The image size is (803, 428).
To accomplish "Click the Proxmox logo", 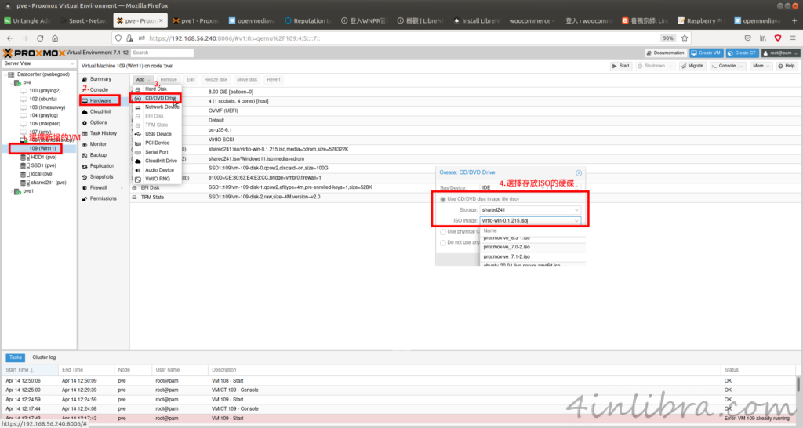I will pyautogui.click(x=34, y=53).
